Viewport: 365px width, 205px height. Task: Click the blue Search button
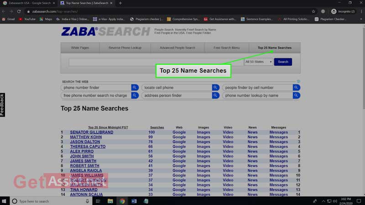[283, 62]
